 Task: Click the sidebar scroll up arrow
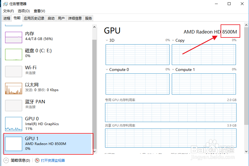click(x=94, y=27)
